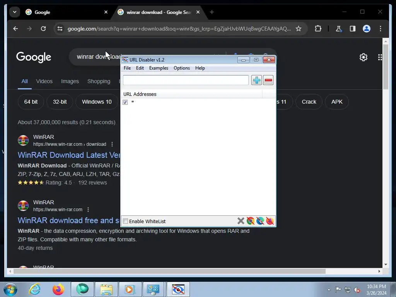396x297 pixels.
Task: Open Chrome side panel icon
Action: click(353, 29)
